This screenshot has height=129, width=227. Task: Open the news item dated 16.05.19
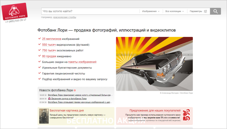pos(80,95)
